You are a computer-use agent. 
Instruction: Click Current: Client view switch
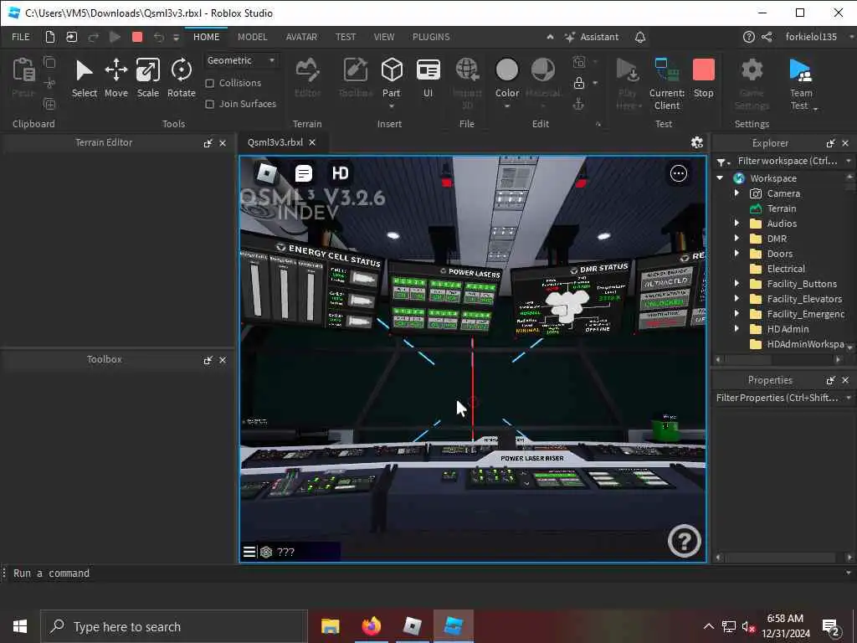click(x=667, y=85)
